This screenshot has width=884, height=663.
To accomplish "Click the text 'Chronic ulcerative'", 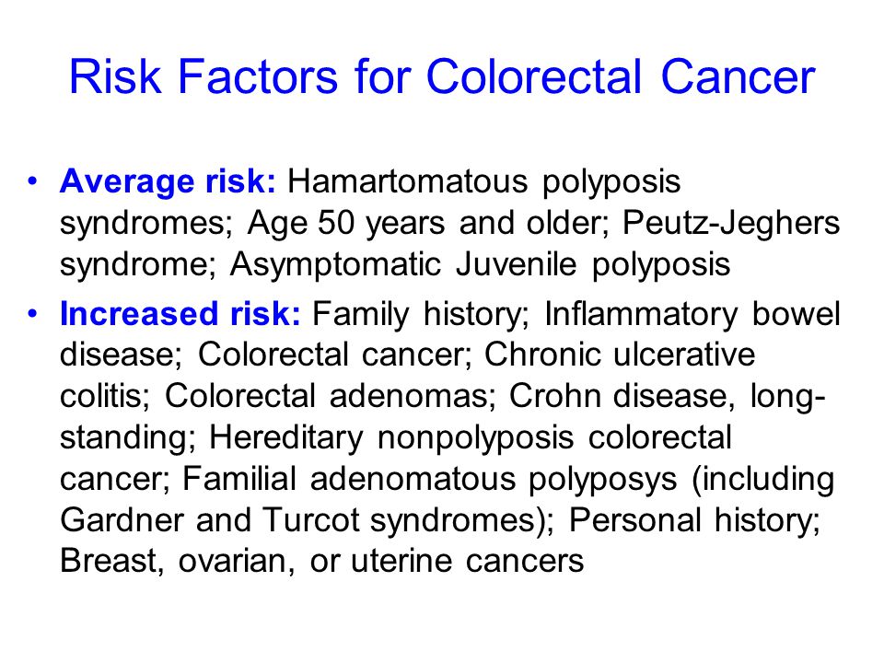I will (x=620, y=355).
